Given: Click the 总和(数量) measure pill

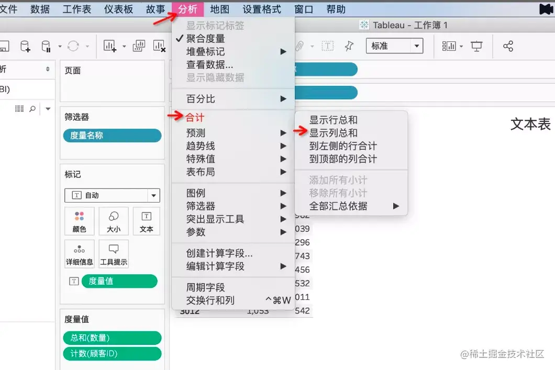Looking at the screenshot, I should [112, 338].
